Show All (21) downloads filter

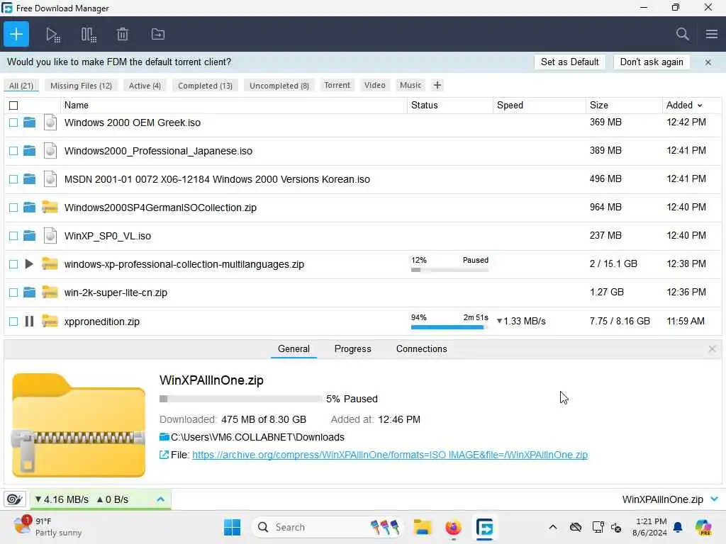[x=21, y=86]
